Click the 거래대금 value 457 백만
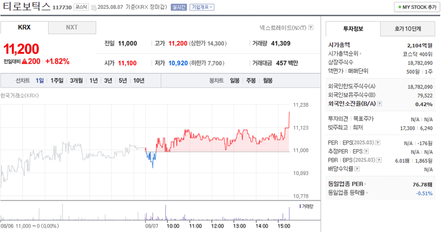The image size is (442, 232). point(287,63)
